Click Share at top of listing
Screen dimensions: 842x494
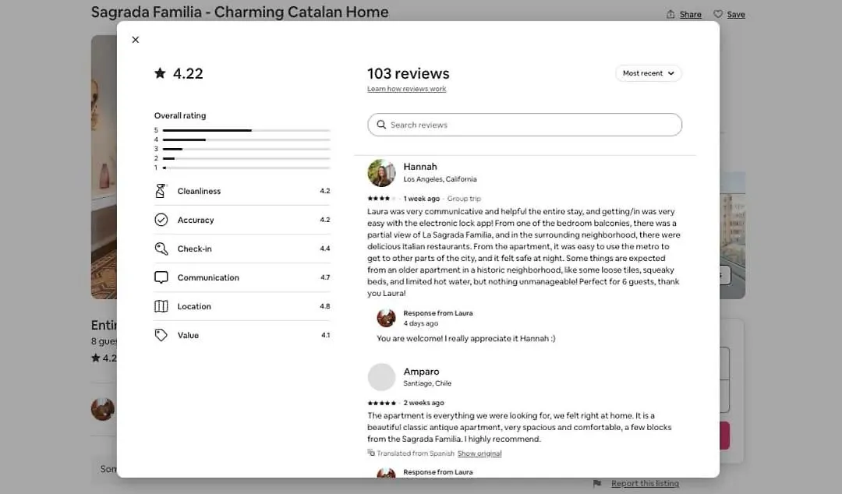[x=684, y=15]
